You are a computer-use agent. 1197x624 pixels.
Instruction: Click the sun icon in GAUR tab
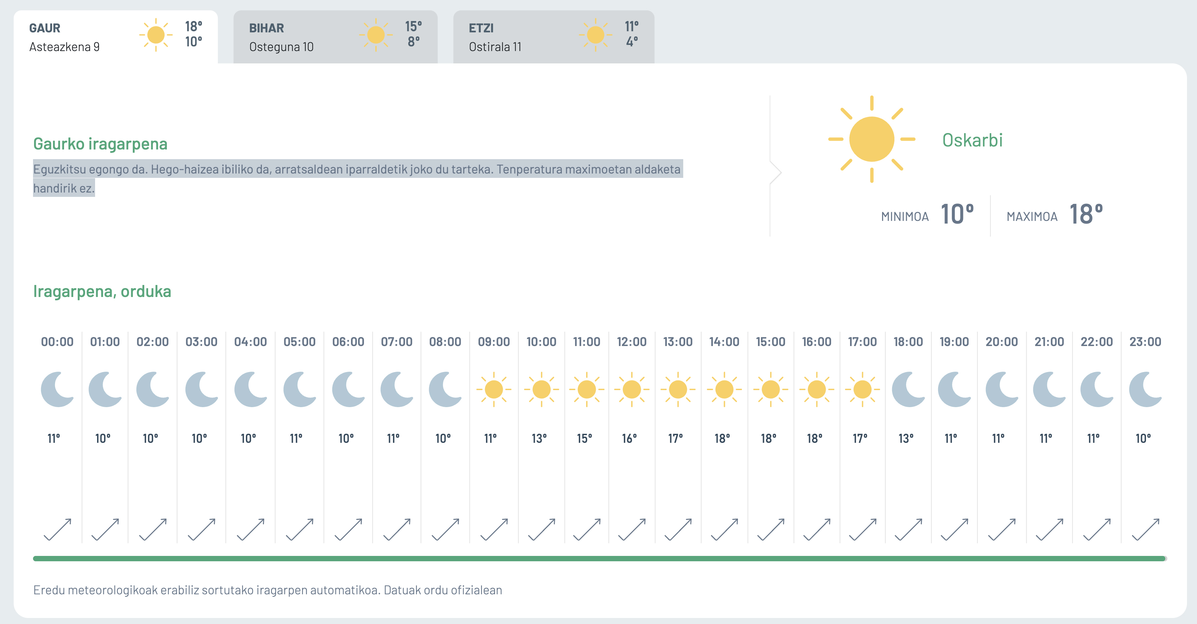[156, 35]
